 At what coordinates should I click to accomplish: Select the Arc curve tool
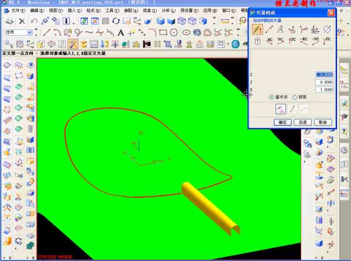57,32
